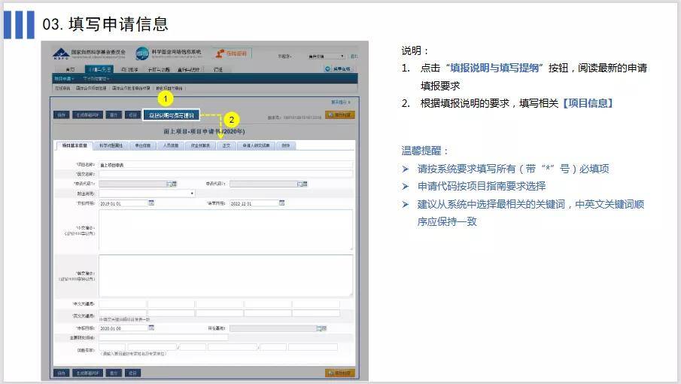This screenshot has height=384, width=681.
Task: Click the yellow circle marker numbered 2
Action: pyautogui.click(x=232, y=119)
